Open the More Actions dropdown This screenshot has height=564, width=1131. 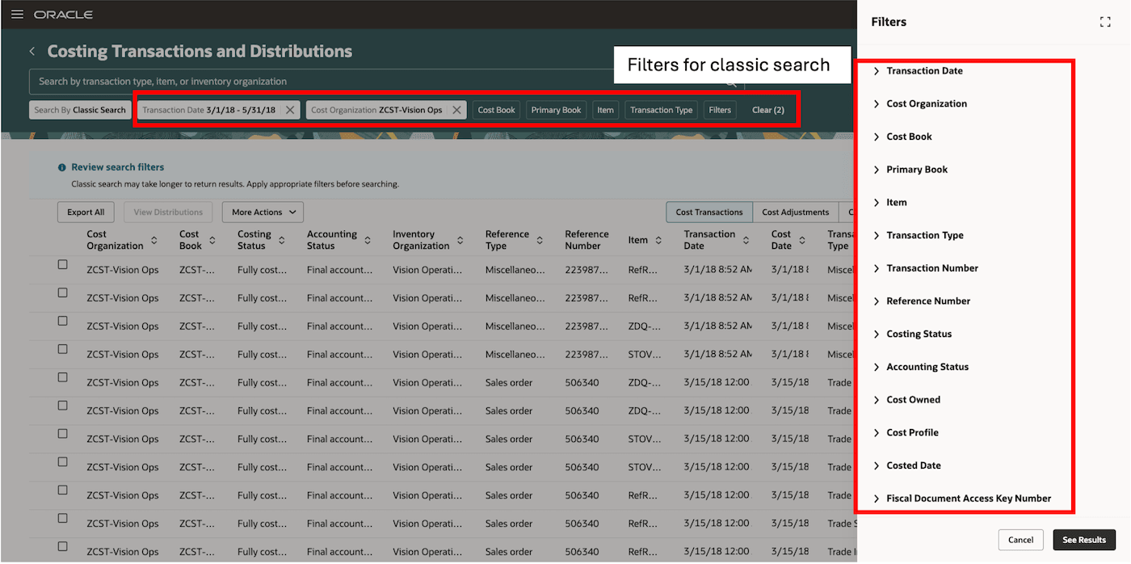click(263, 213)
